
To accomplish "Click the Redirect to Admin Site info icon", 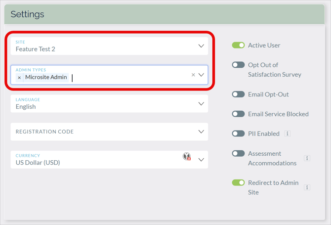I will pyautogui.click(x=307, y=187).
